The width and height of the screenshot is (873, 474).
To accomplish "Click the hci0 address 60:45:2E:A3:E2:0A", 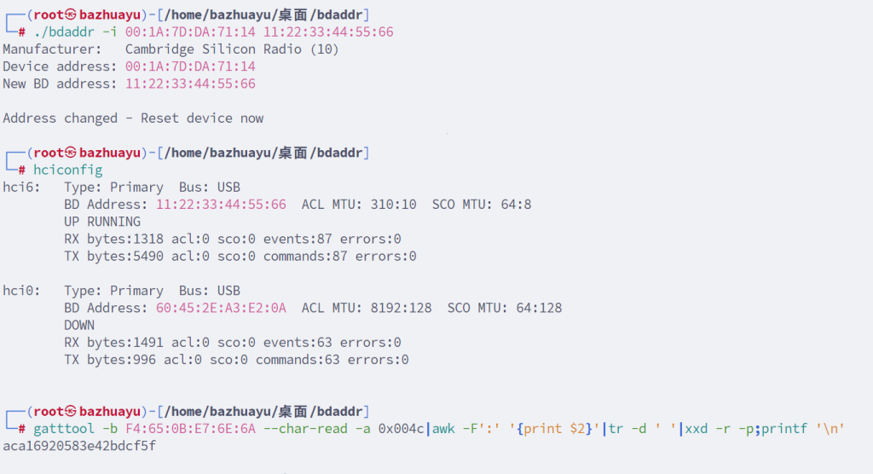I will (221, 308).
